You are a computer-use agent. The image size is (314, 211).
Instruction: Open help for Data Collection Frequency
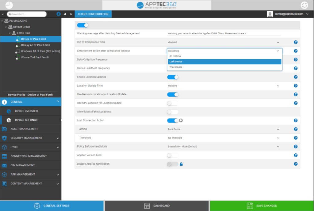[296, 60]
